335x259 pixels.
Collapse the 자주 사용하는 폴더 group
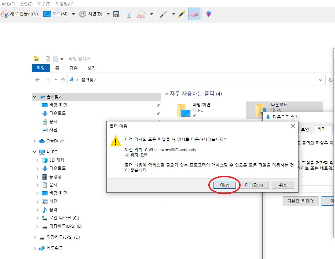pos(166,94)
